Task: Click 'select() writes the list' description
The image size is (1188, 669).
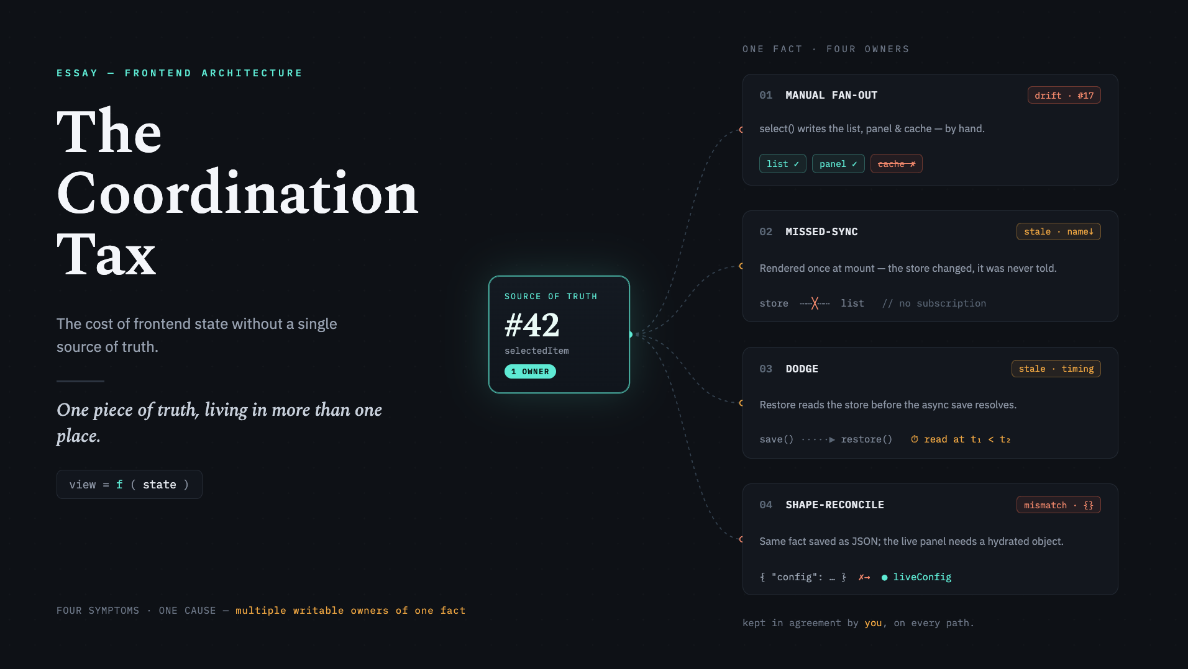Action: [872, 128]
